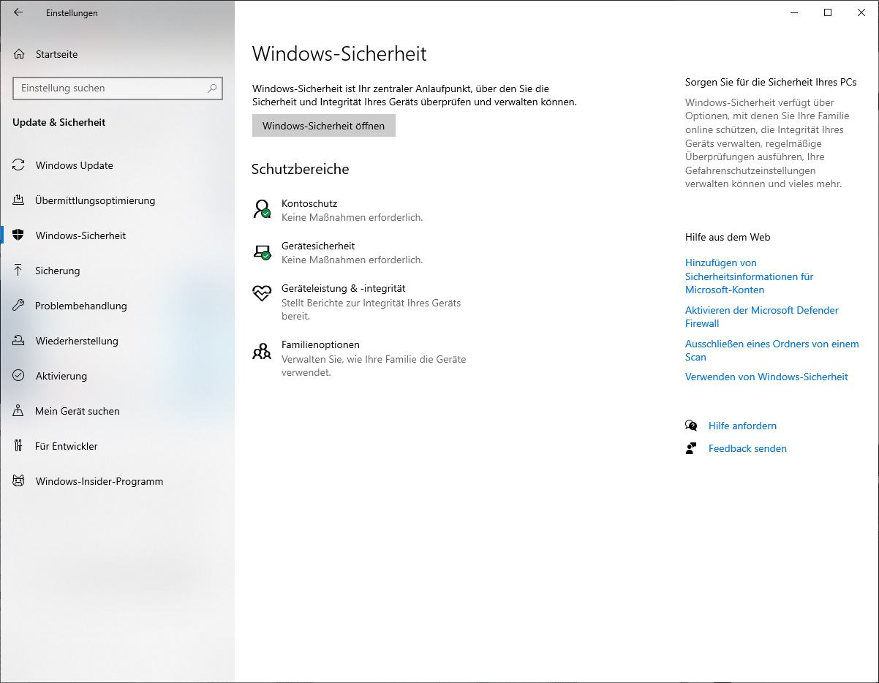Open Ausschließen eines Ordners link
Image resolution: width=879 pixels, height=683 pixels.
point(772,350)
